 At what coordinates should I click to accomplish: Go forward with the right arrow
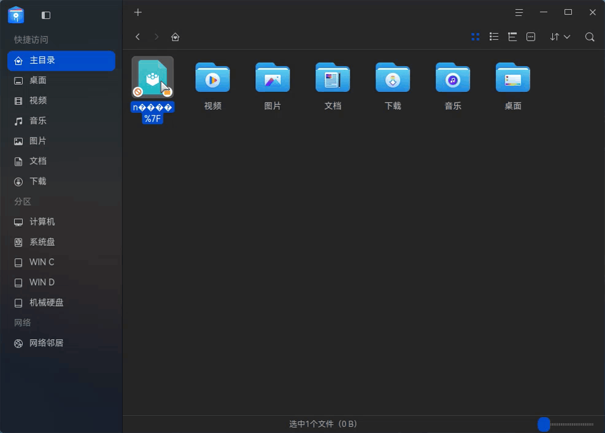click(x=156, y=37)
